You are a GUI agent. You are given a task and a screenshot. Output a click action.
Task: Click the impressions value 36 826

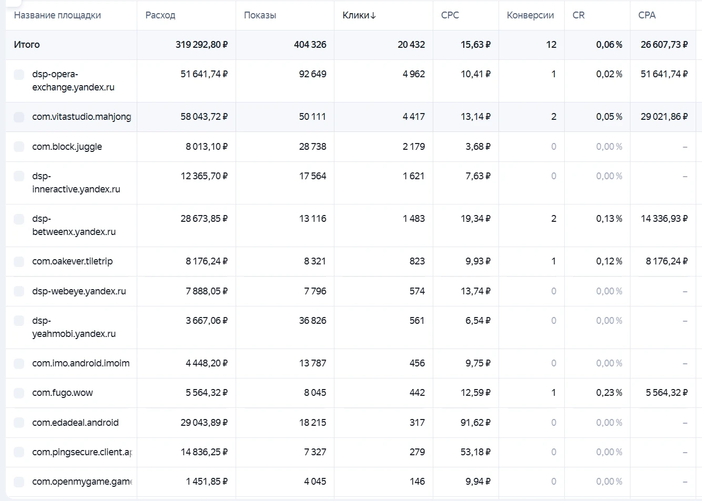click(312, 321)
